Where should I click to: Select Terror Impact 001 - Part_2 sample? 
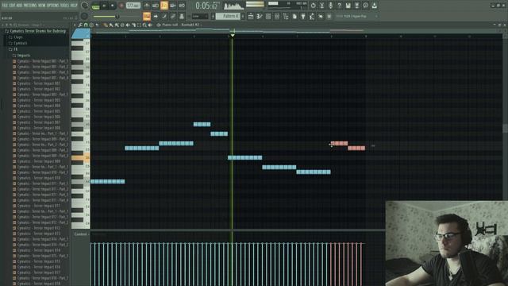(40, 67)
